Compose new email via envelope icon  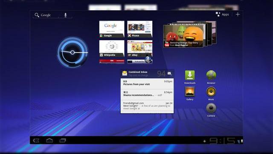[x=169, y=74]
